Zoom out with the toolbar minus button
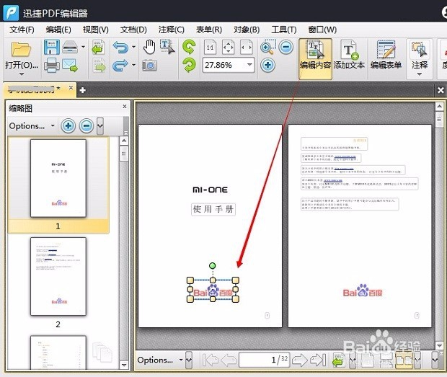Viewport: 447px width, 377px height. point(286,47)
